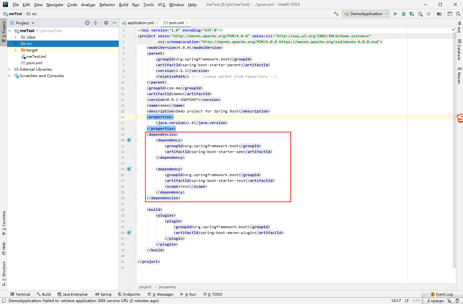
Task: Open the Navigate menu
Action: (x=55, y=4)
